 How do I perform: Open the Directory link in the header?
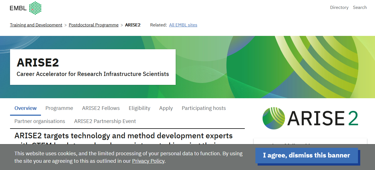click(339, 8)
